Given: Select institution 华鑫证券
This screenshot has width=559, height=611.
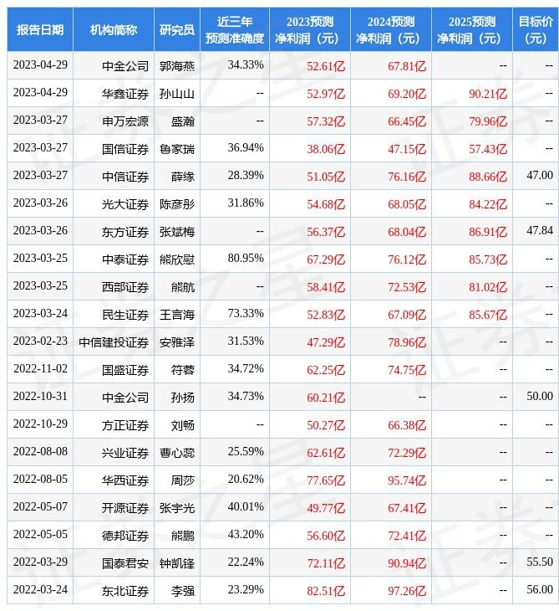Looking at the screenshot, I should (x=125, y=94).
